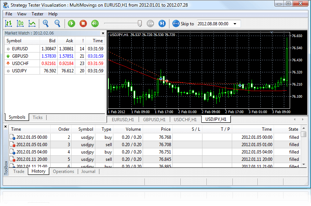Click the Price column header

tap(158, 129)
